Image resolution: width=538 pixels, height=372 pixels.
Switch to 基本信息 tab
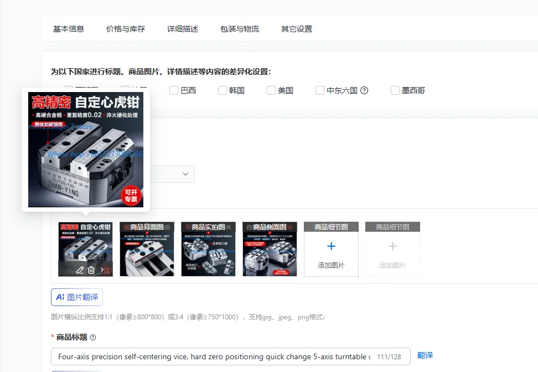[69, 29]
